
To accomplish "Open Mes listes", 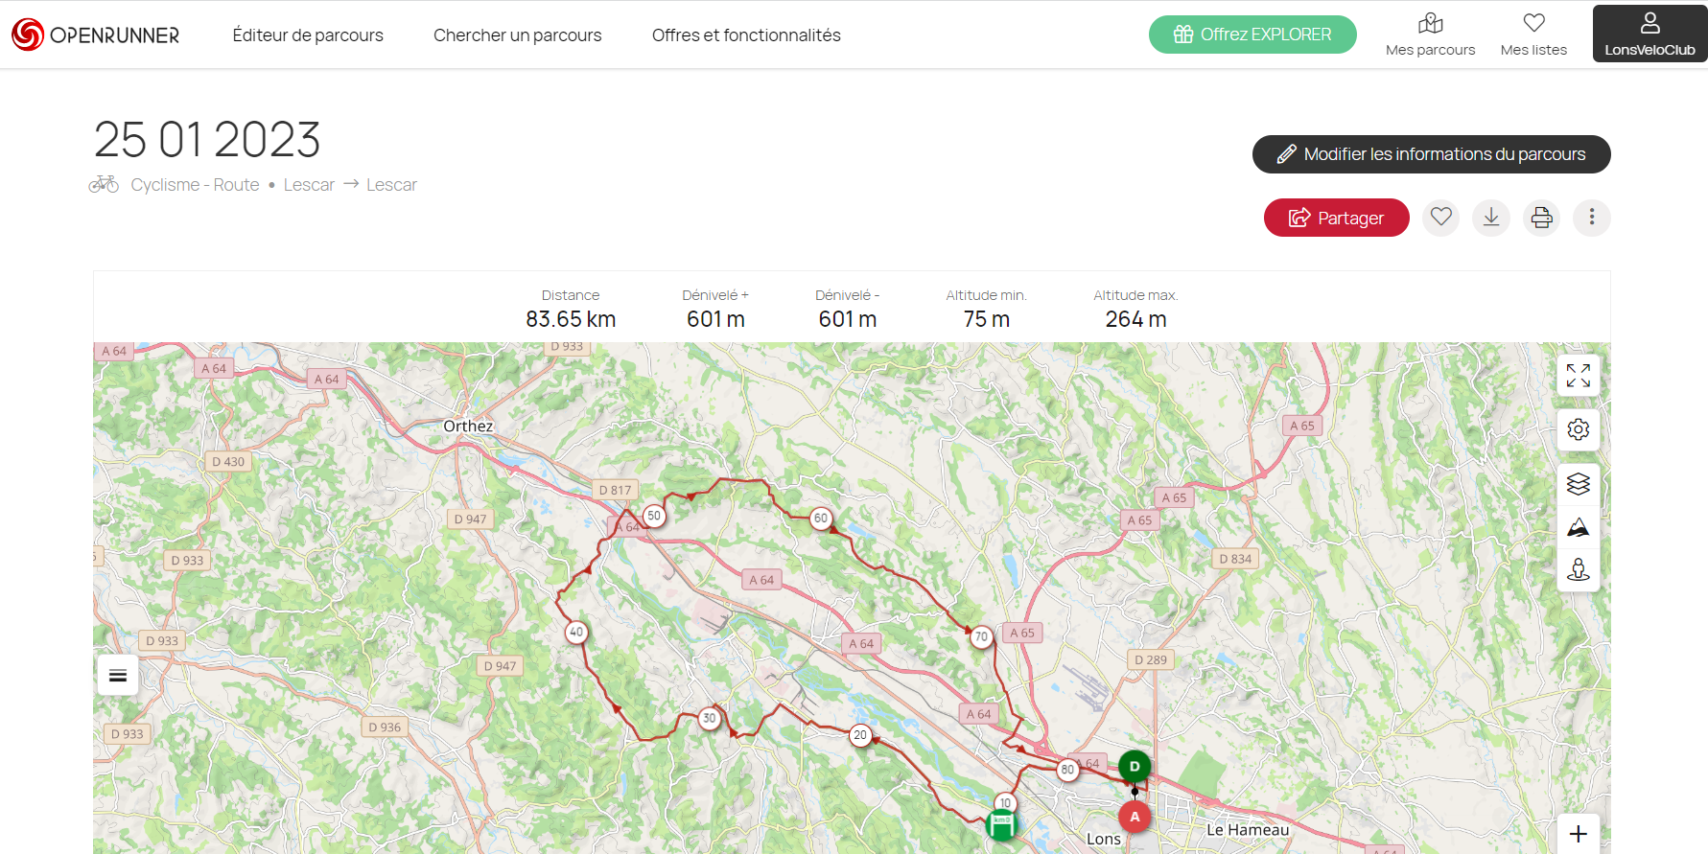I will click(1533, 35).
